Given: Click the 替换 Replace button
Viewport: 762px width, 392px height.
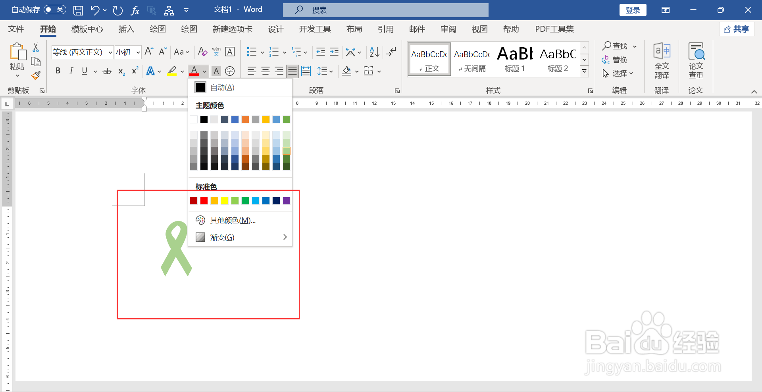Looking at the screenshot, I should click(x=614, y=60).
